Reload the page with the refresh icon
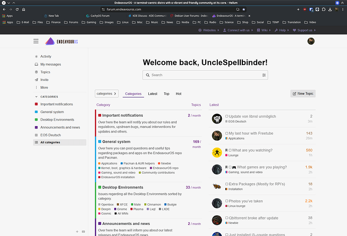Viewport: 347px width, 236px height. coord(17,9)
